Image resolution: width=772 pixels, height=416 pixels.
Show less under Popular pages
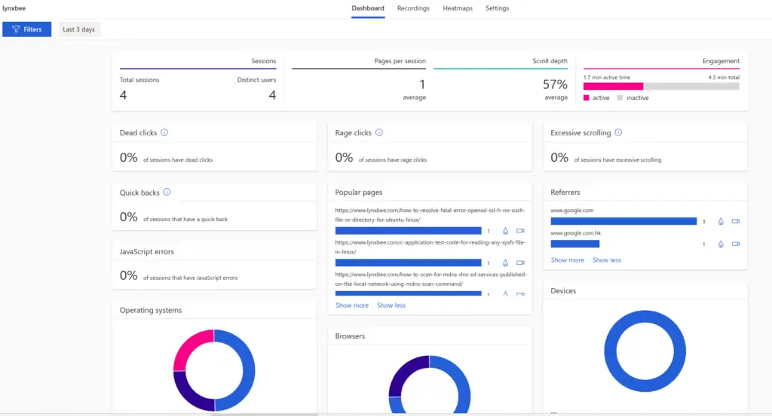click(391, 305)
